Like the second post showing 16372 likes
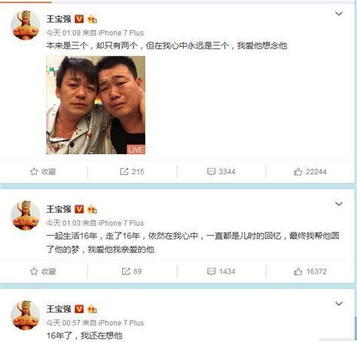The width and height of the screenshot is (357, 342). pos(310,271)
